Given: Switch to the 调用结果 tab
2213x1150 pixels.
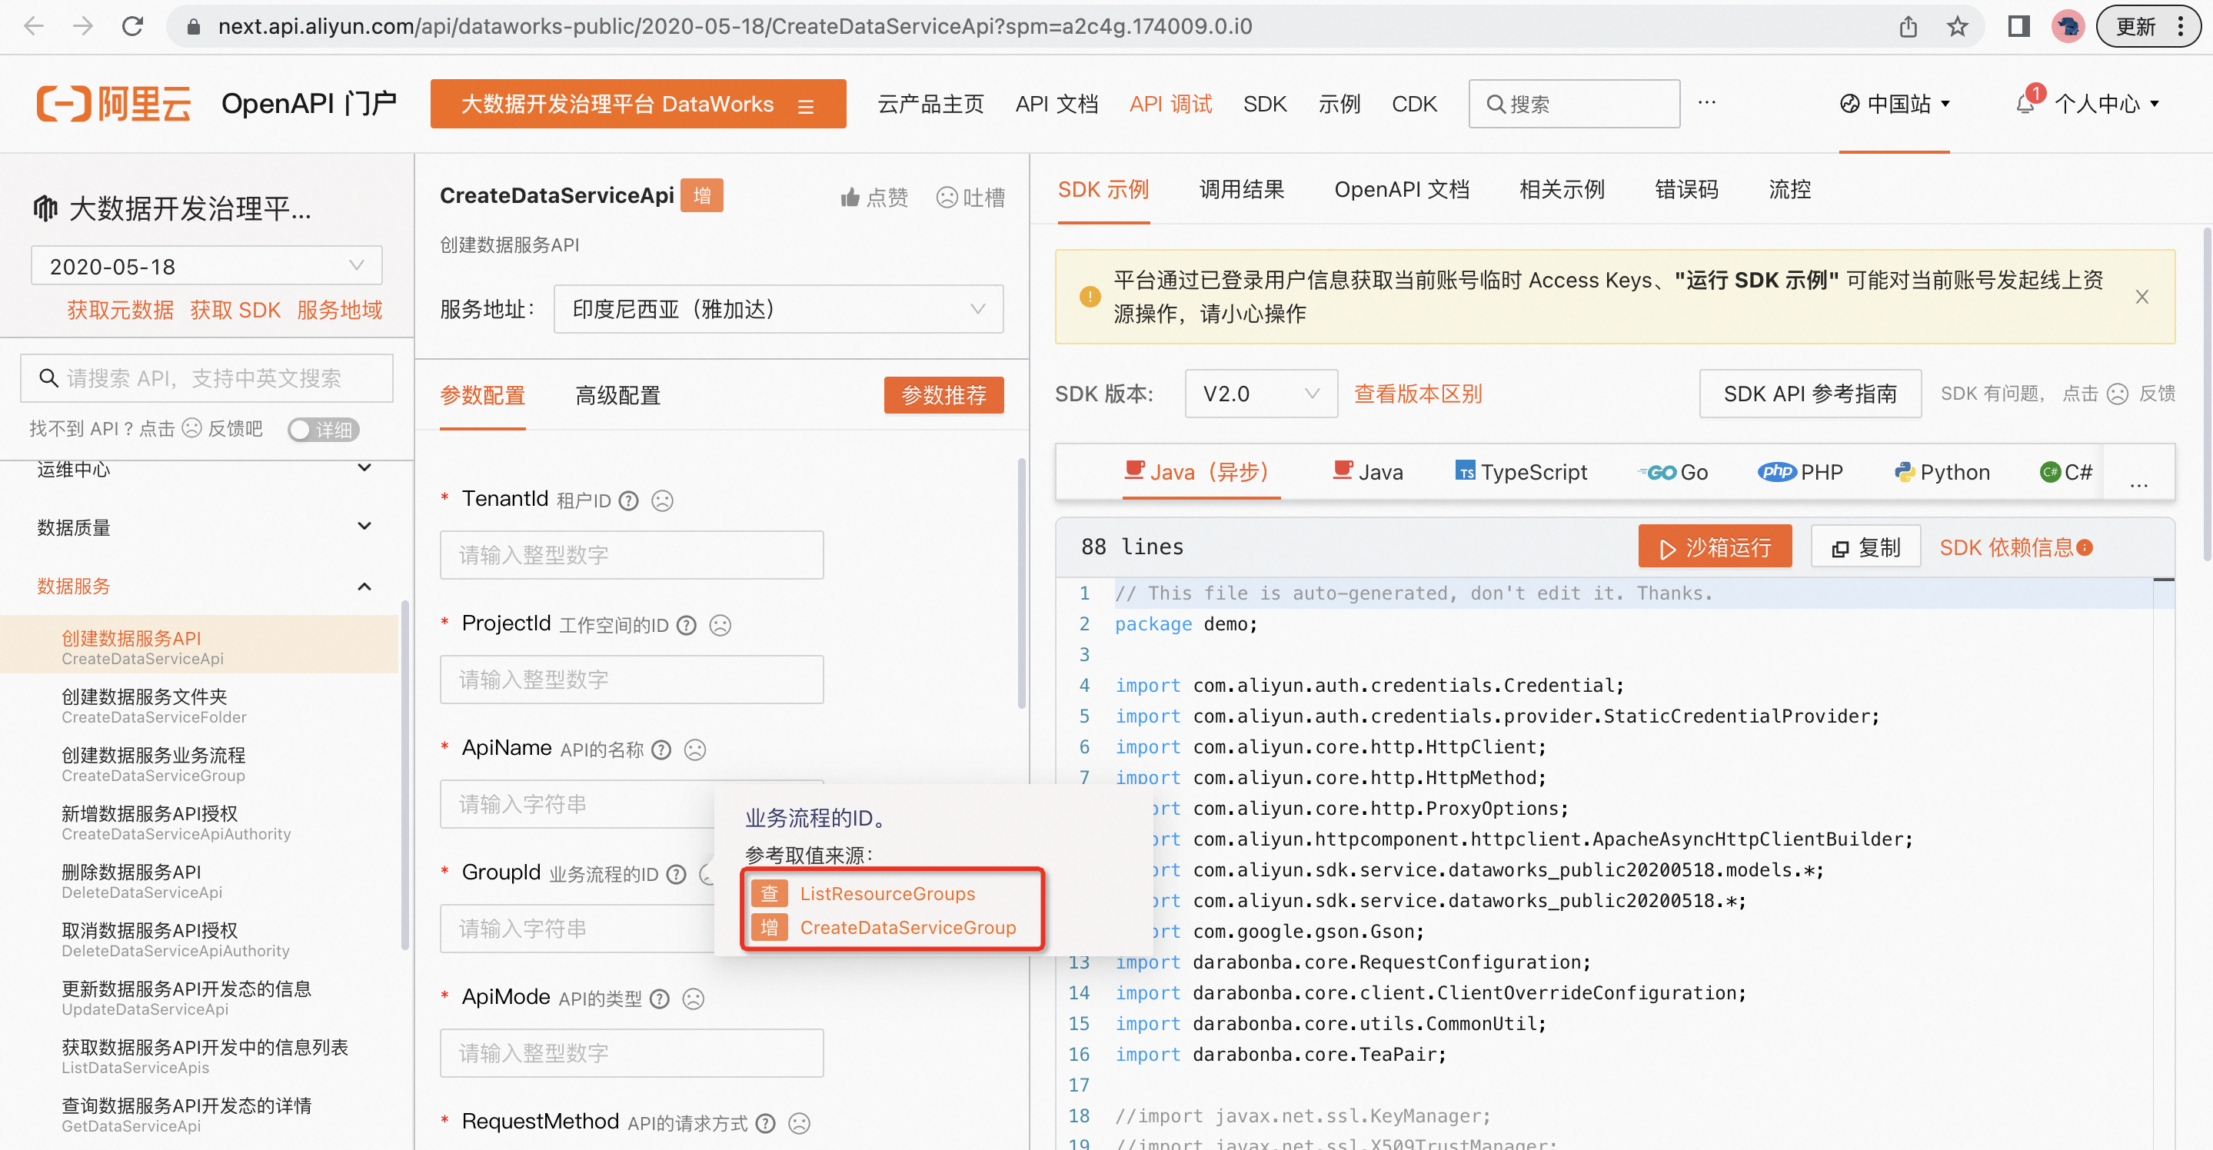Looking at the screenshot, I should [x=1241, y=190].
